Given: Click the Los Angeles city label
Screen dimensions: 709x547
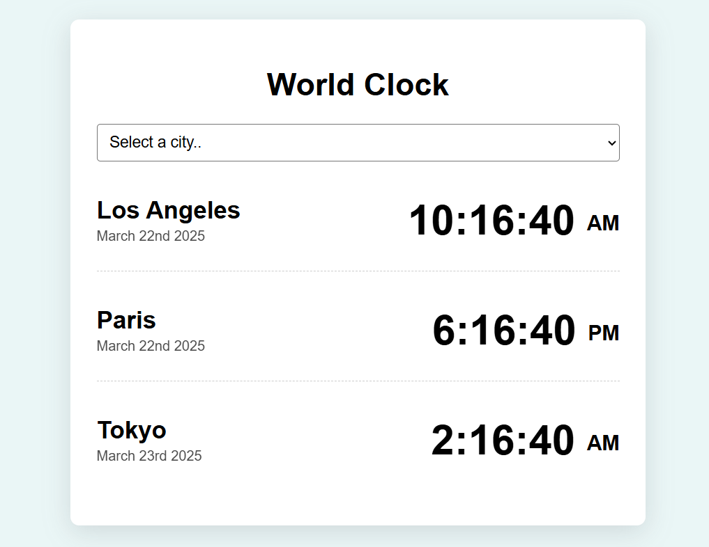Looking at the screenshot, I should (168, 210).
